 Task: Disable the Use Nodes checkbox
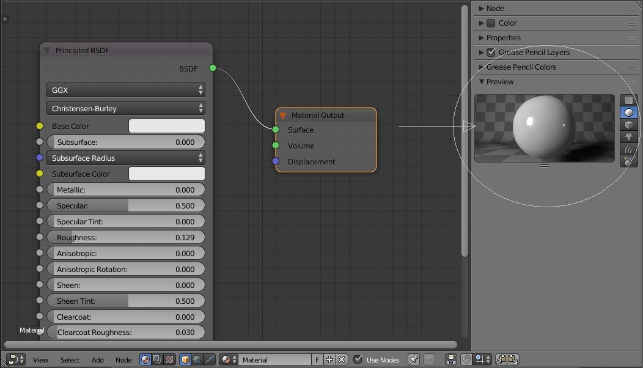[358, 359]
